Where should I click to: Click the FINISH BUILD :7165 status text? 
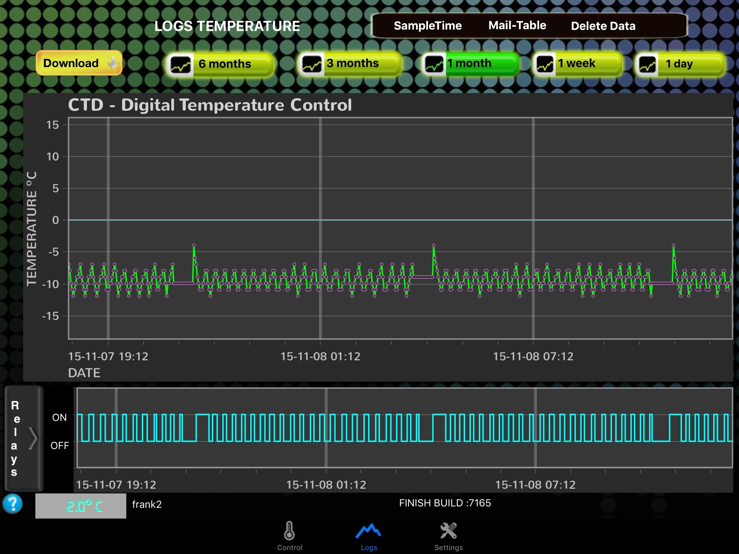pos(445,503)
